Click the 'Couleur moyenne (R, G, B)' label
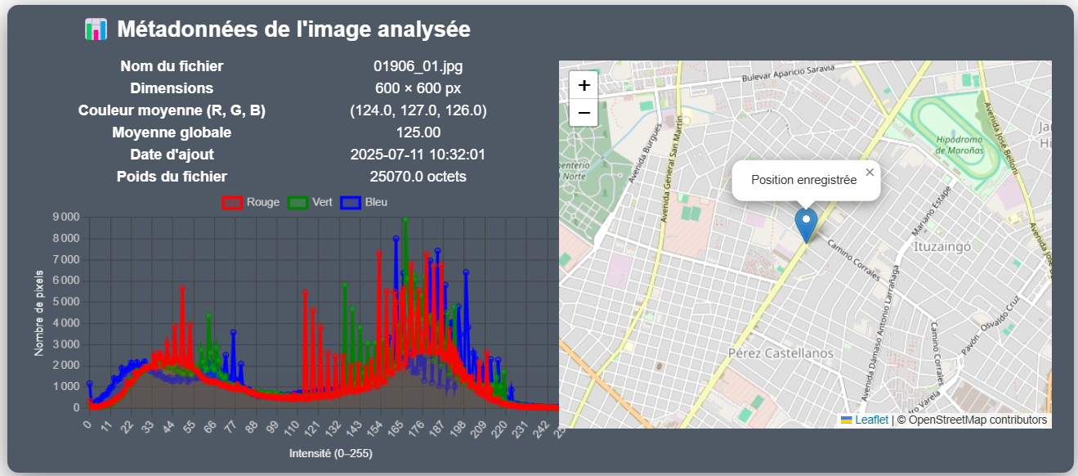This screenshot has width=1078, height=476. (x=172, y=110)
